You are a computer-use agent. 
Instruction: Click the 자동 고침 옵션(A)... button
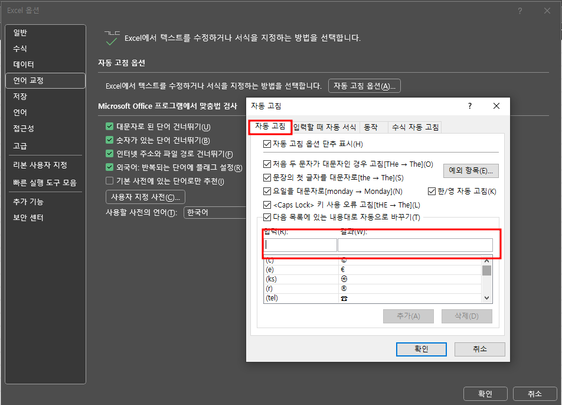point(364,86)
